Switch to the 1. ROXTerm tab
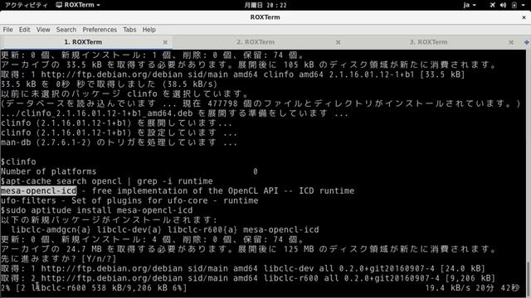Image resolution: width=531 pixels, height=298 pixels. pyautogui.click(x=83, y=42)
